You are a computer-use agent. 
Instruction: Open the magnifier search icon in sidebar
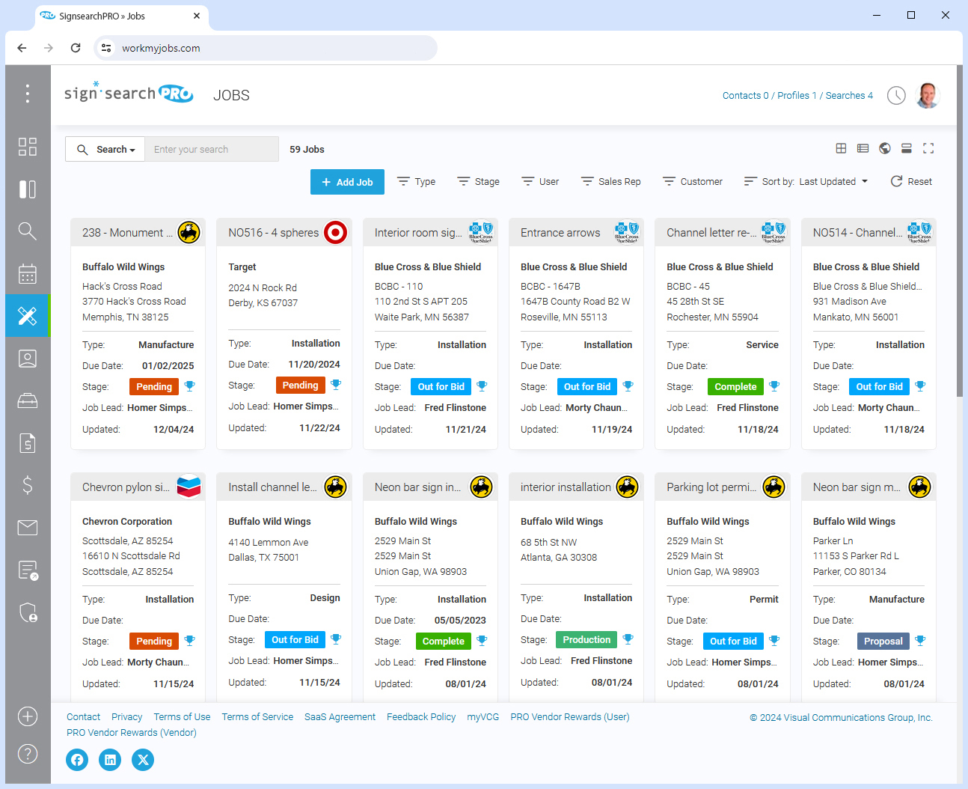pos(28,231)
